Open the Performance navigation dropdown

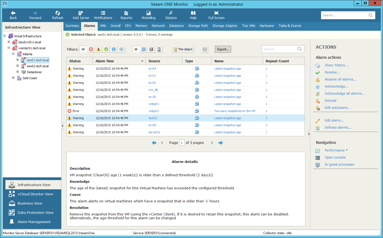point(336,150)
